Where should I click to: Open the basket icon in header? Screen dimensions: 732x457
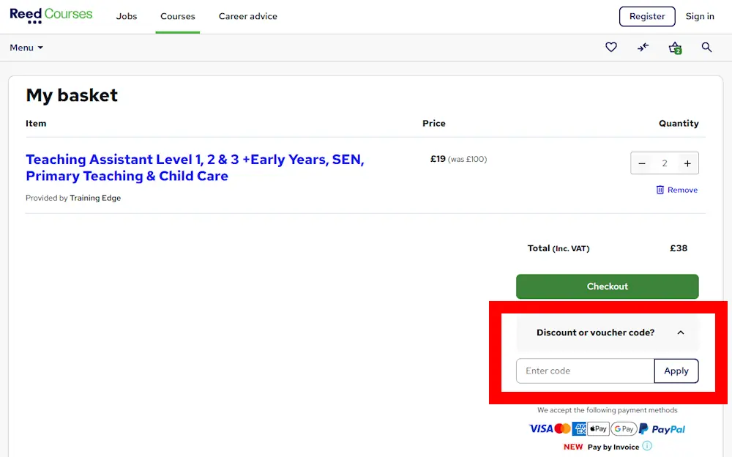[675, 48]
